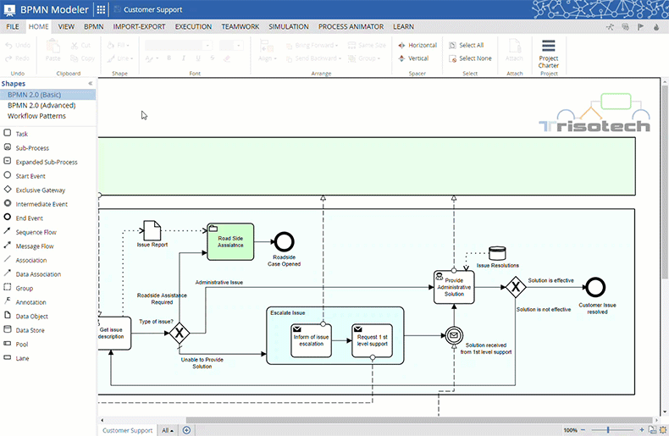Pick the Association connector
This screenshot has width=669, height=436.
31,260
